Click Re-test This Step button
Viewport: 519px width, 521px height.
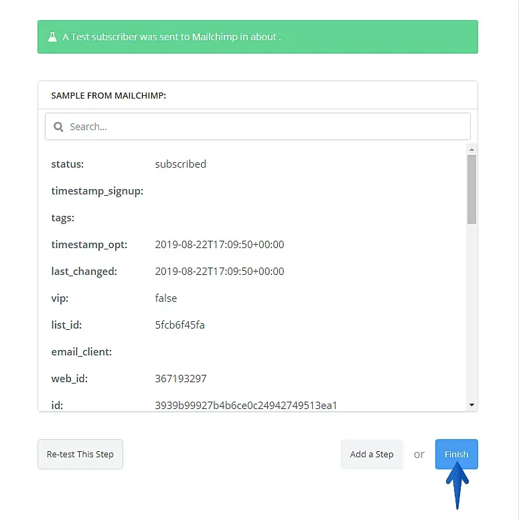click(80, 454)
